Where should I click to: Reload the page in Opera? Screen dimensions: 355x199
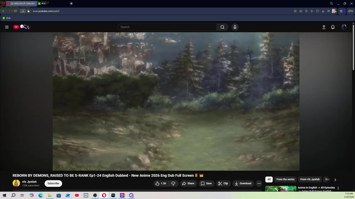click(16, 11)
